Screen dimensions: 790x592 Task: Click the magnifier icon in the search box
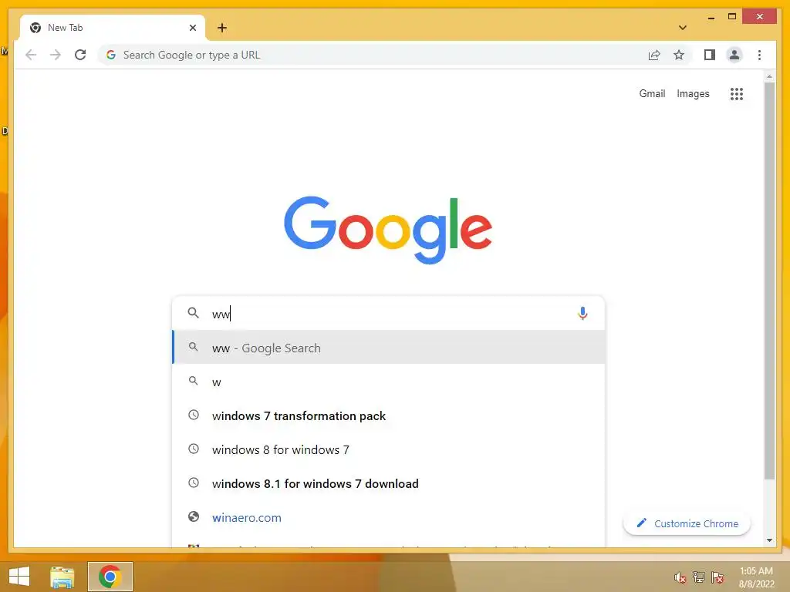(x=193, y=313)
